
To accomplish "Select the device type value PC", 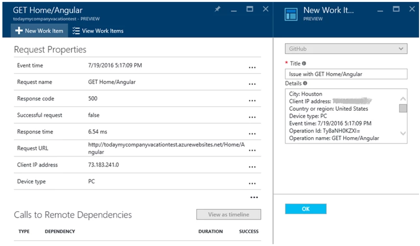I will point(92,182).
